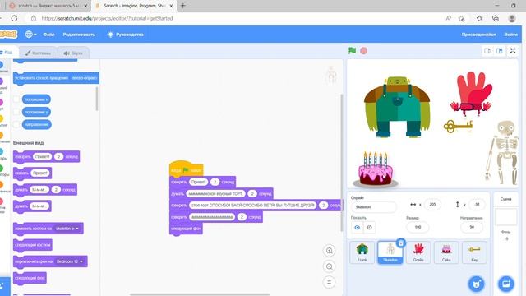This screenshot has width=526, height=296.
Task: Click the когда флаг нажат hat block
Action: tap(187, 169)
